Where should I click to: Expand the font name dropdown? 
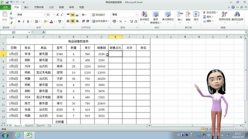[x=45, y=15]
